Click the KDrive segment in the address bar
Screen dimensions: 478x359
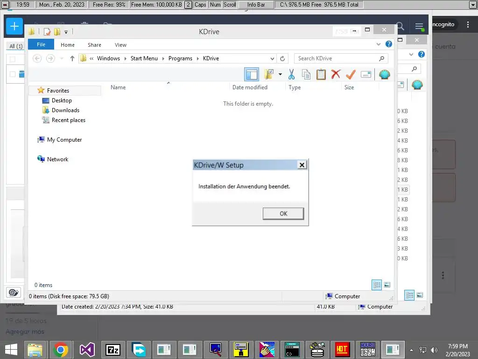[211, 58]
